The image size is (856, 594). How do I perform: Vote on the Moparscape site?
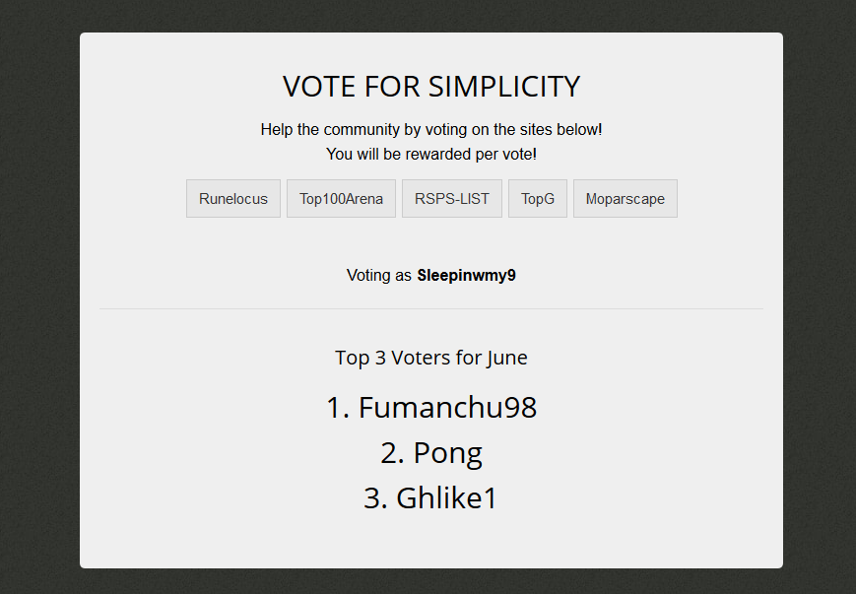pyautogui.click(x=625, y=198)
